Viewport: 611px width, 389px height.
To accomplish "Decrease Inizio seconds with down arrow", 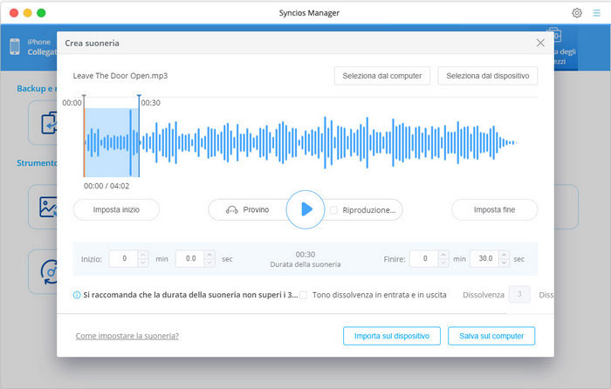I will click(x=209, y=263).
